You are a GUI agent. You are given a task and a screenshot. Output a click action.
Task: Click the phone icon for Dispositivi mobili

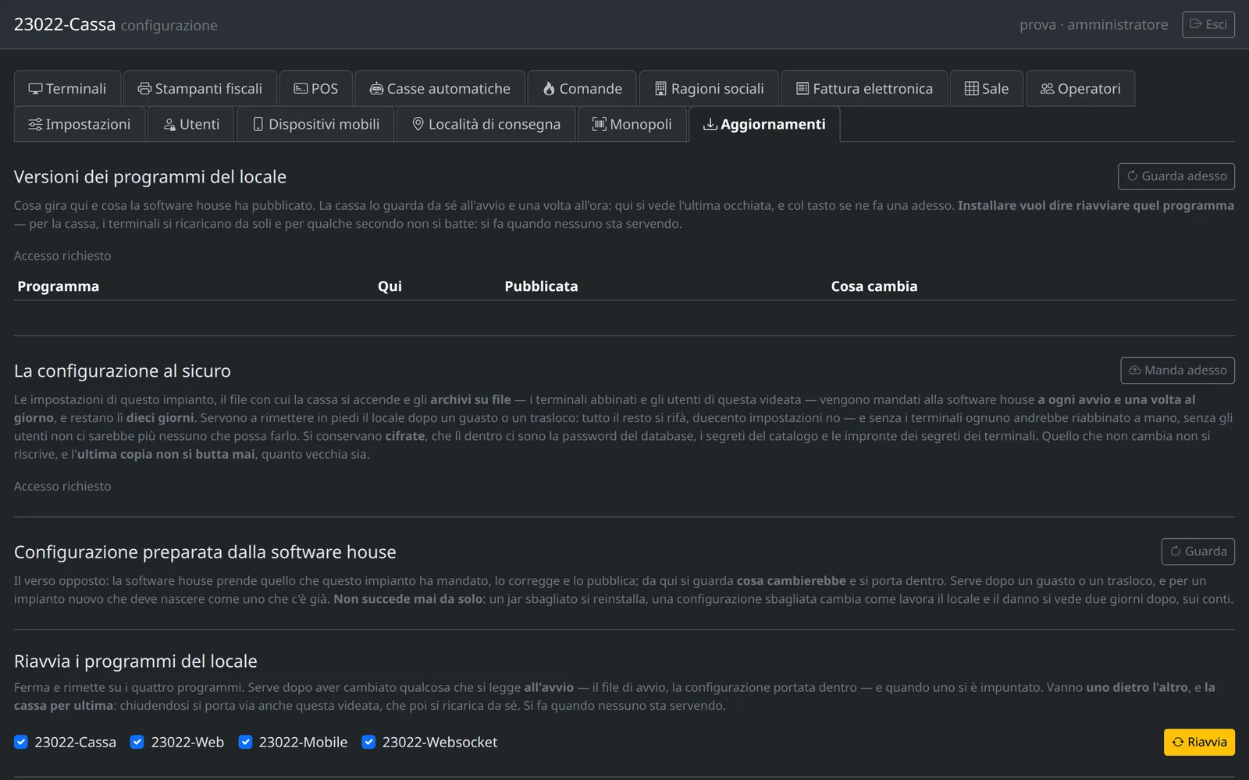pyautogui.click(x=258, y=124)
